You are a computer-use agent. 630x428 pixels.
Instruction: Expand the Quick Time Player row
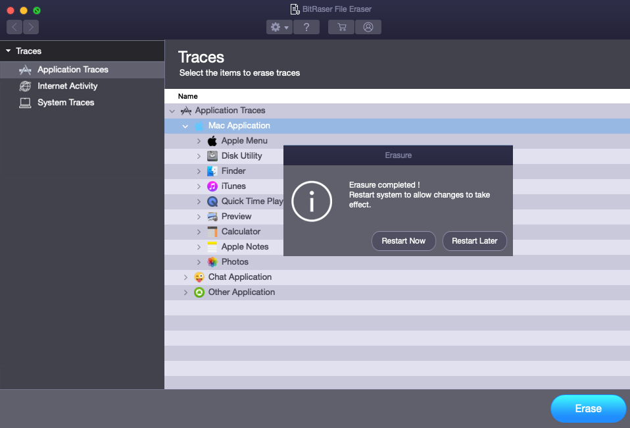[199, 201]
